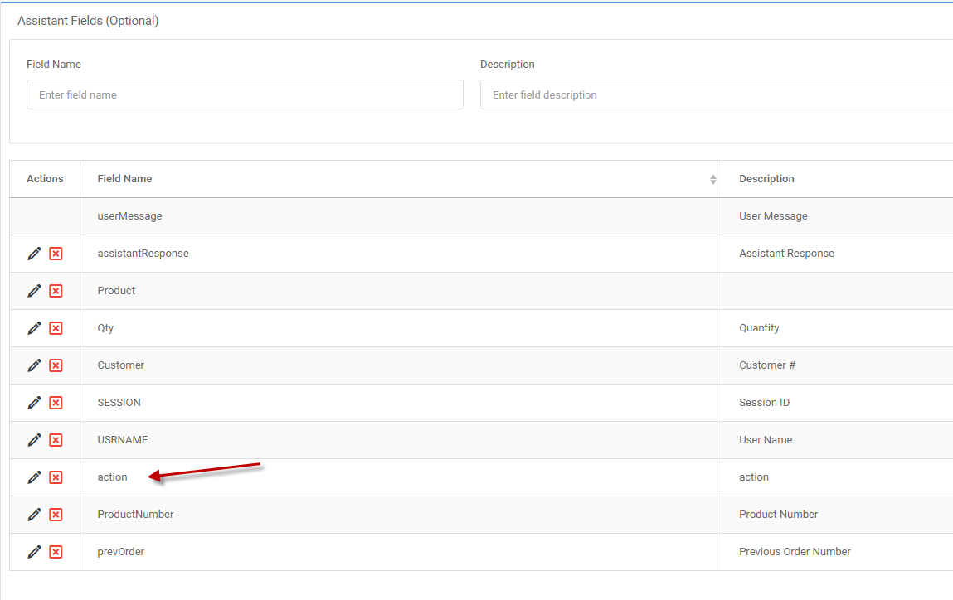The image size is (953, 600).
Task: Delete the assistantResponse field row
Action: (x=56, y=254)
